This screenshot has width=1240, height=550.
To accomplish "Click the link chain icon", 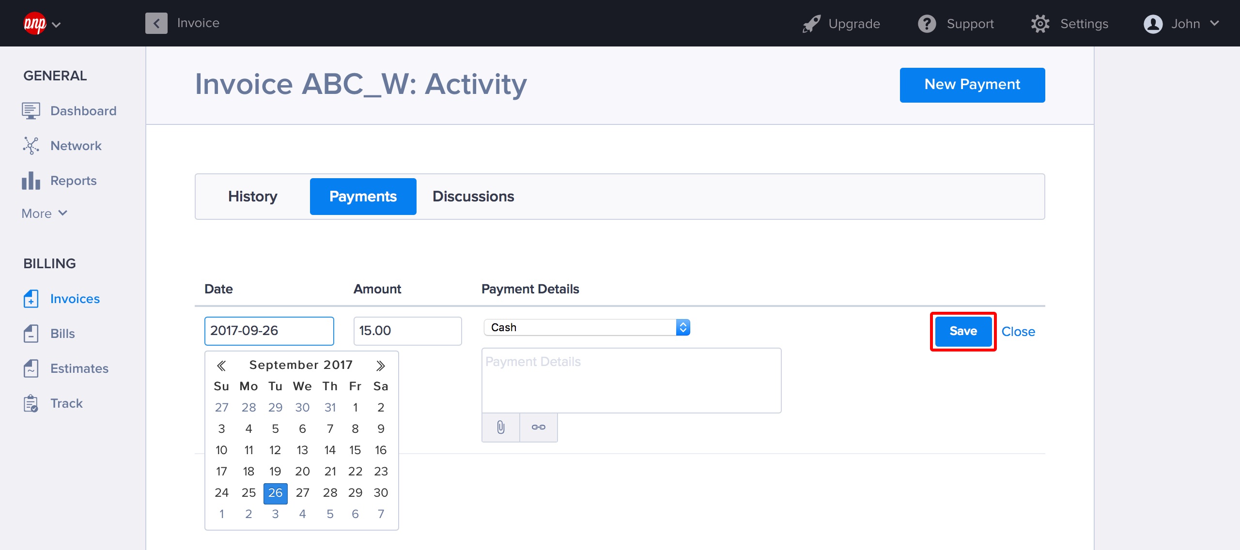I will click(x=538, y=427).
